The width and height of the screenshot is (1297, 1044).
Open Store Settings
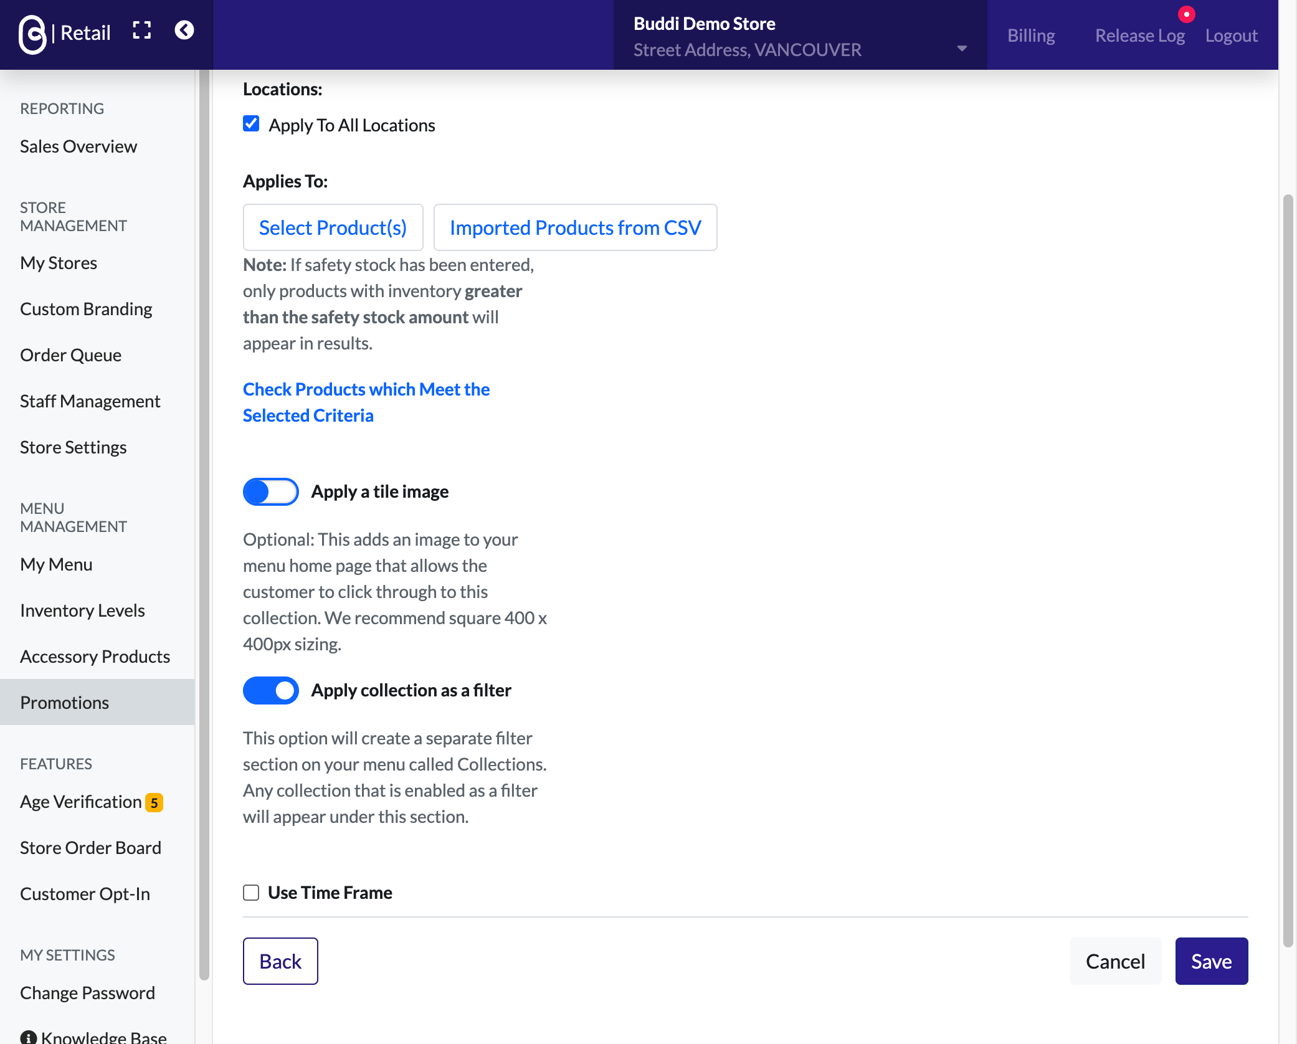tap(74, 447)
